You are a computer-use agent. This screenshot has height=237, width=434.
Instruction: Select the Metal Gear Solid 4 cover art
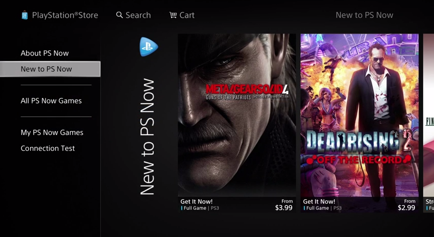(x=237, y=115)
